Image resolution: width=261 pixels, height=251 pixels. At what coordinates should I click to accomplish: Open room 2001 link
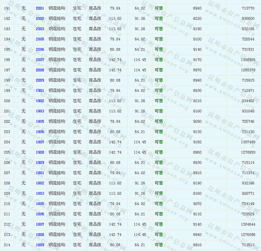[x=40, y=8]
